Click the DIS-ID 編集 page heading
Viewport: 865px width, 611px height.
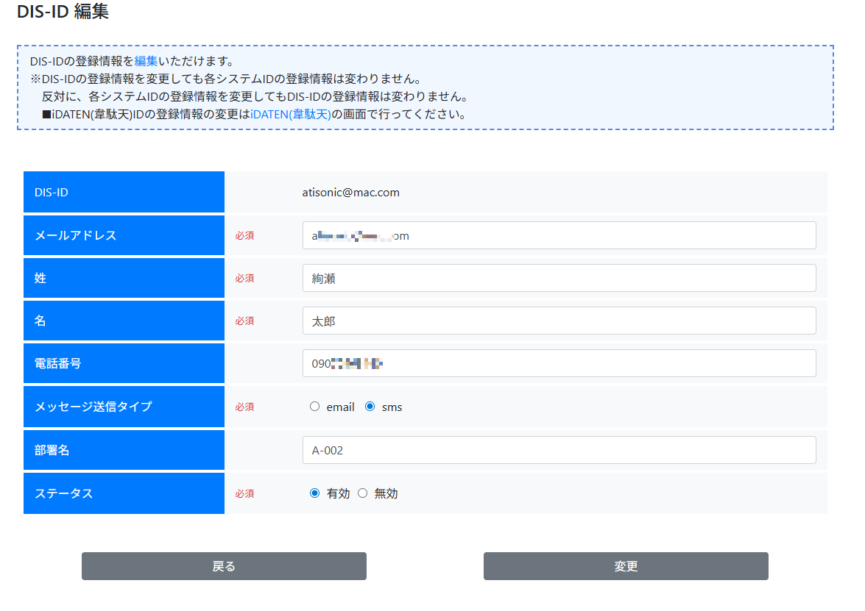click(x=63, y=11)
